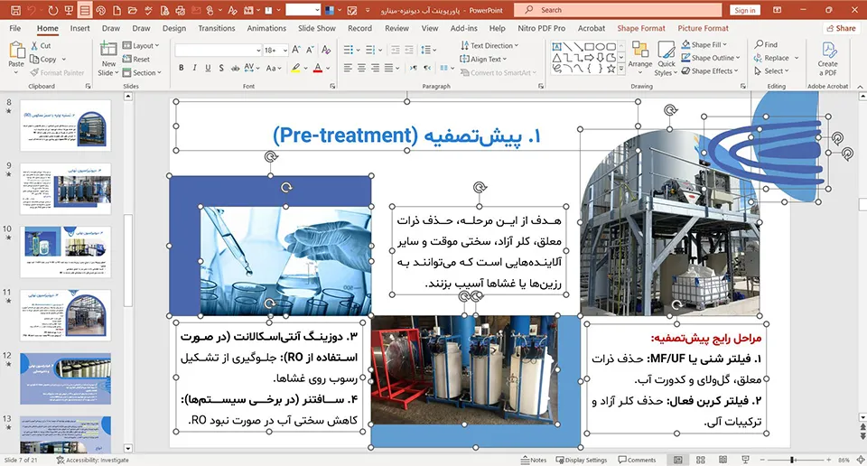Image resolution: width=867 pixels, height=466 pixels.
Task: Switch to the Shape Format tab
Action: (641, 28)
